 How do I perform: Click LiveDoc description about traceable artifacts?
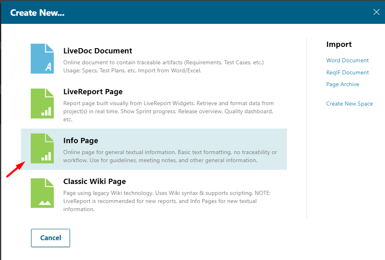coord(163,67)
